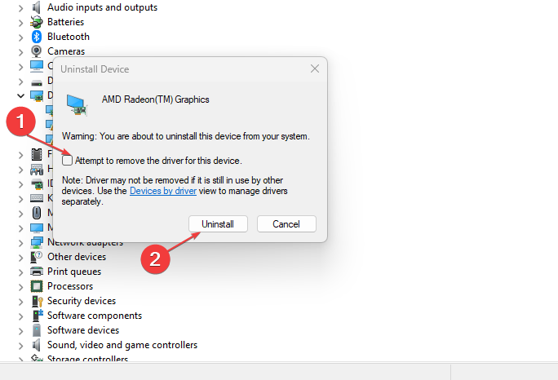Expand the Security devices category

coord(21,302)
